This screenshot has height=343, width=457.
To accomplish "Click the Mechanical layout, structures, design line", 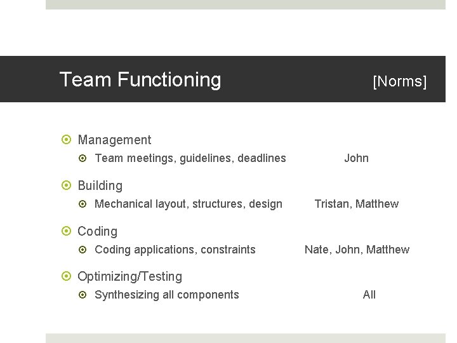I will [188, 204].
